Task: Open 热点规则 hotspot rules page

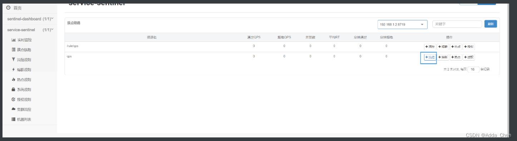Action: (21, 79)
